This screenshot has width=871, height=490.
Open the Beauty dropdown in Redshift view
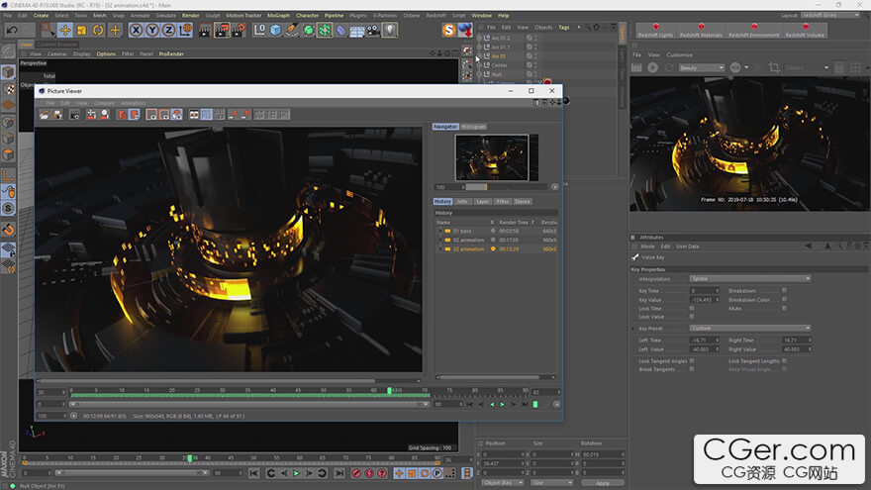tap(700, 68)
